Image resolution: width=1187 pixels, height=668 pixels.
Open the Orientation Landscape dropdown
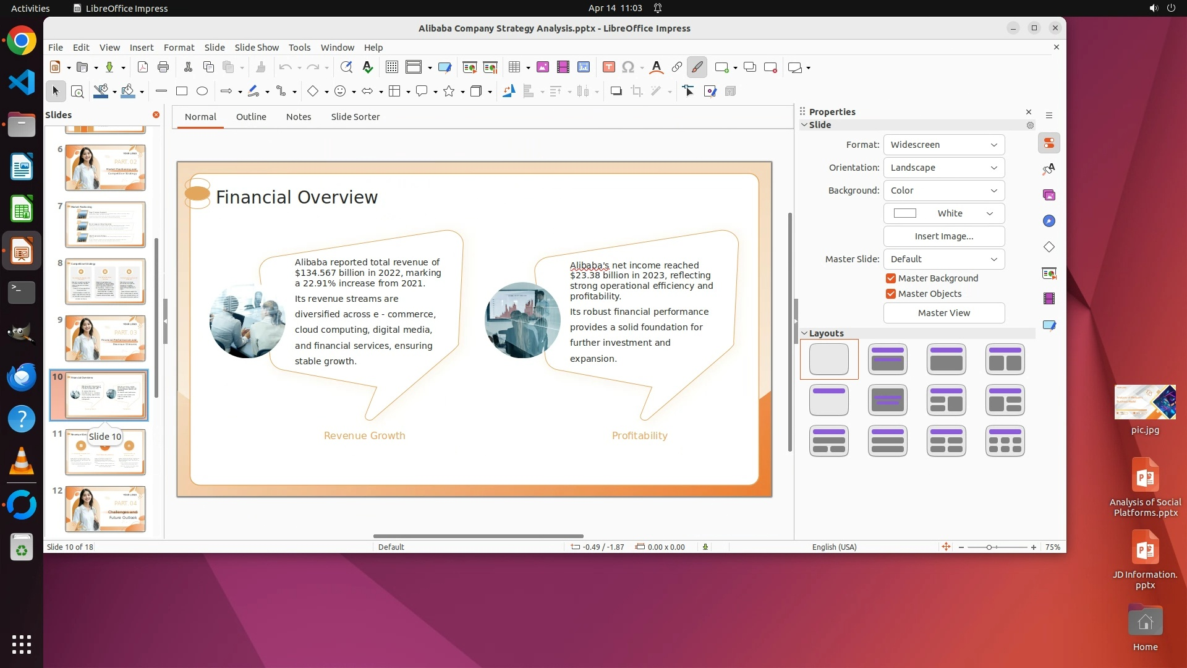(x=943, y=168)
